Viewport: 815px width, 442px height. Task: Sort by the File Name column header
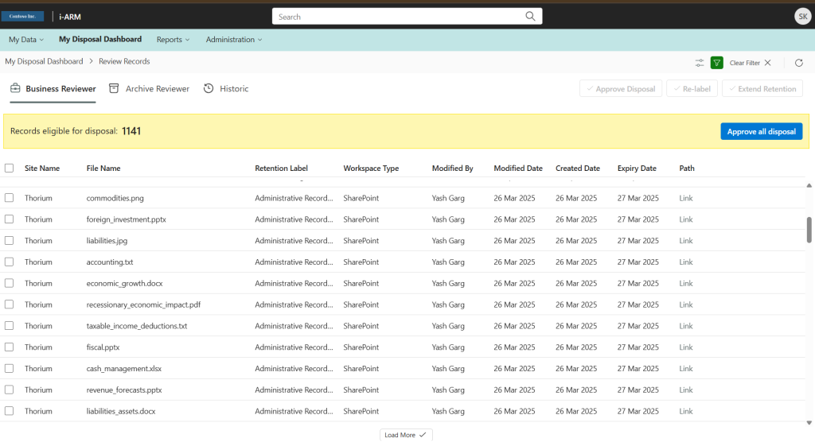[103, 169]
